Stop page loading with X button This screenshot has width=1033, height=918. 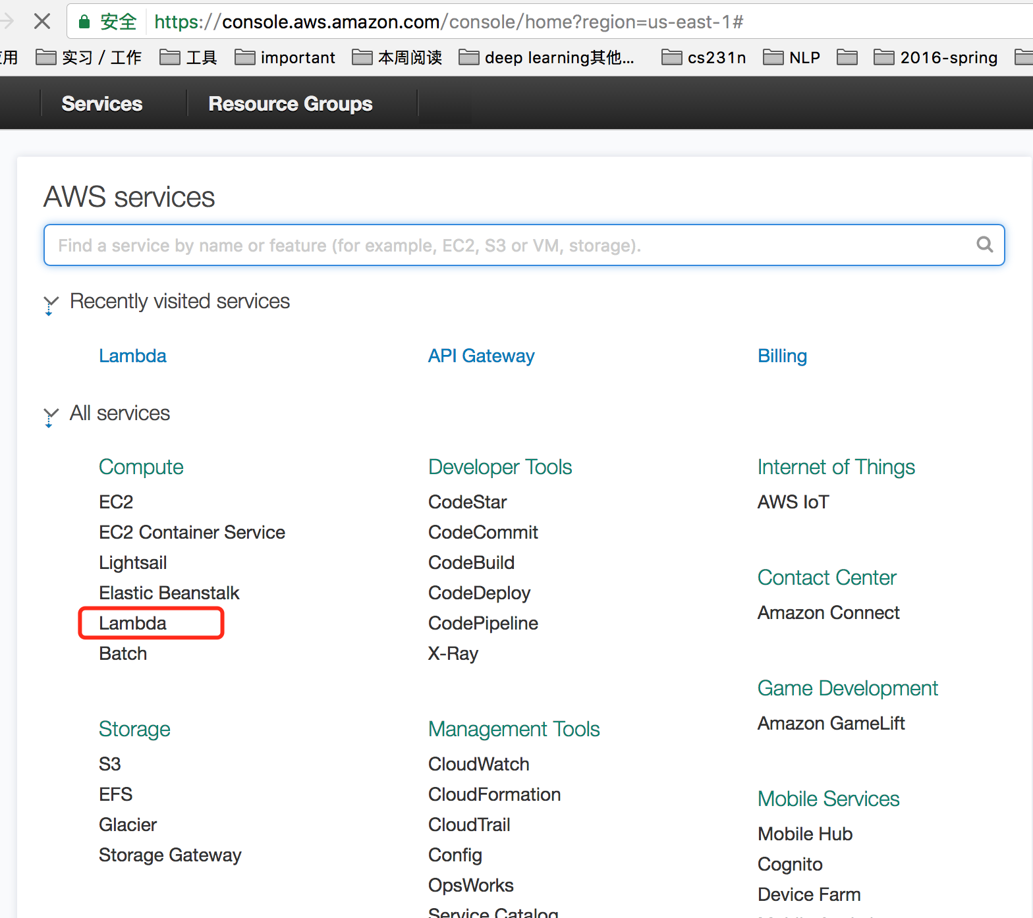pos(42,22)
